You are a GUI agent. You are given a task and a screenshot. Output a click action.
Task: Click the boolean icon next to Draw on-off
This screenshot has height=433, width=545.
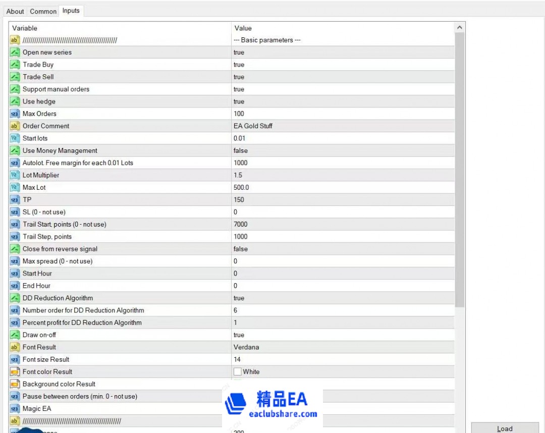click(15, 335)
